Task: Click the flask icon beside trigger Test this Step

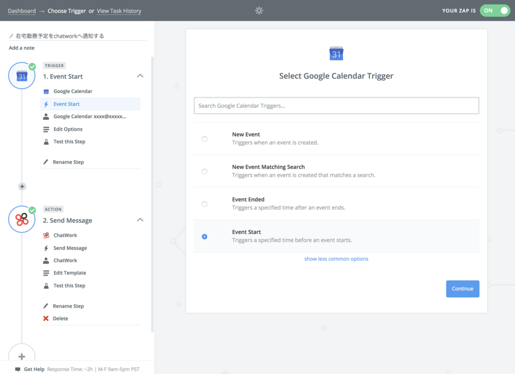Action: 46,142
